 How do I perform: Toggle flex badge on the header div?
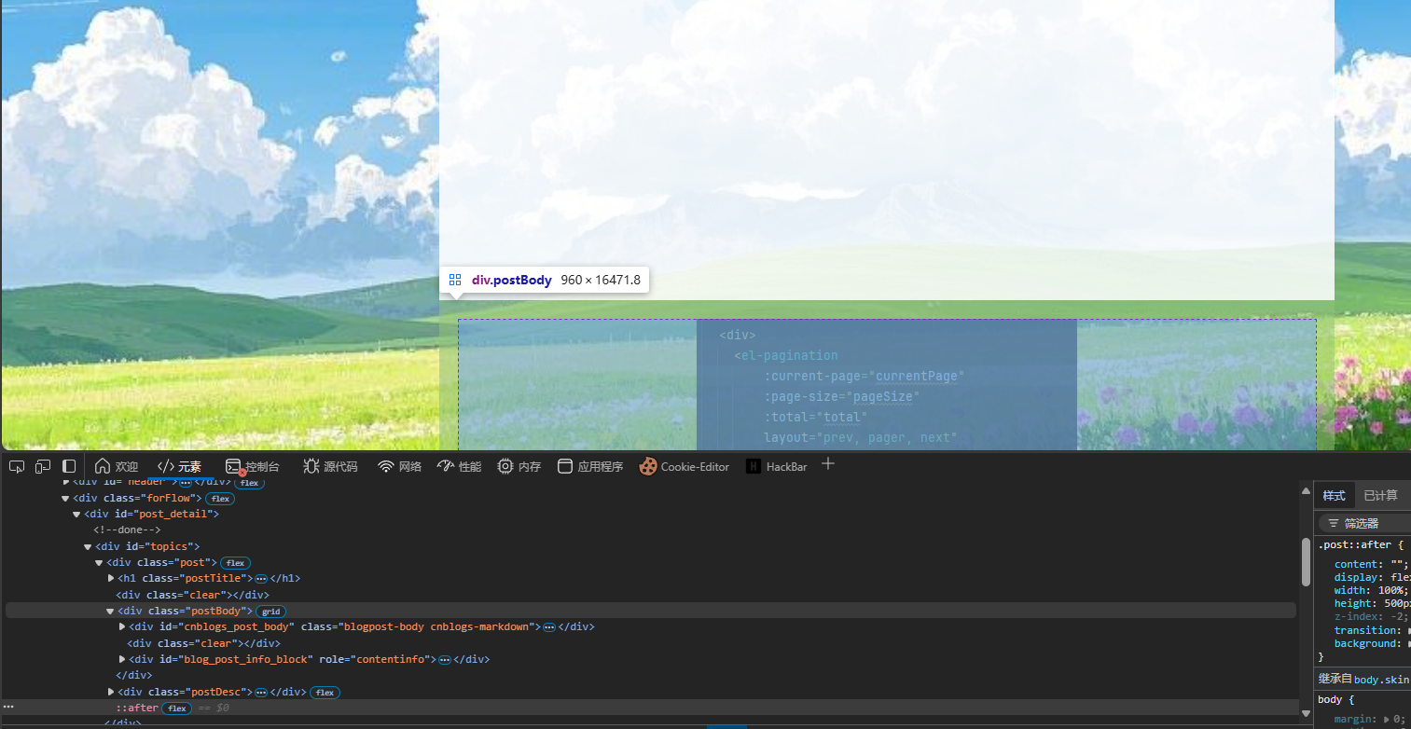pyautogui.click(x=249, y=483)
